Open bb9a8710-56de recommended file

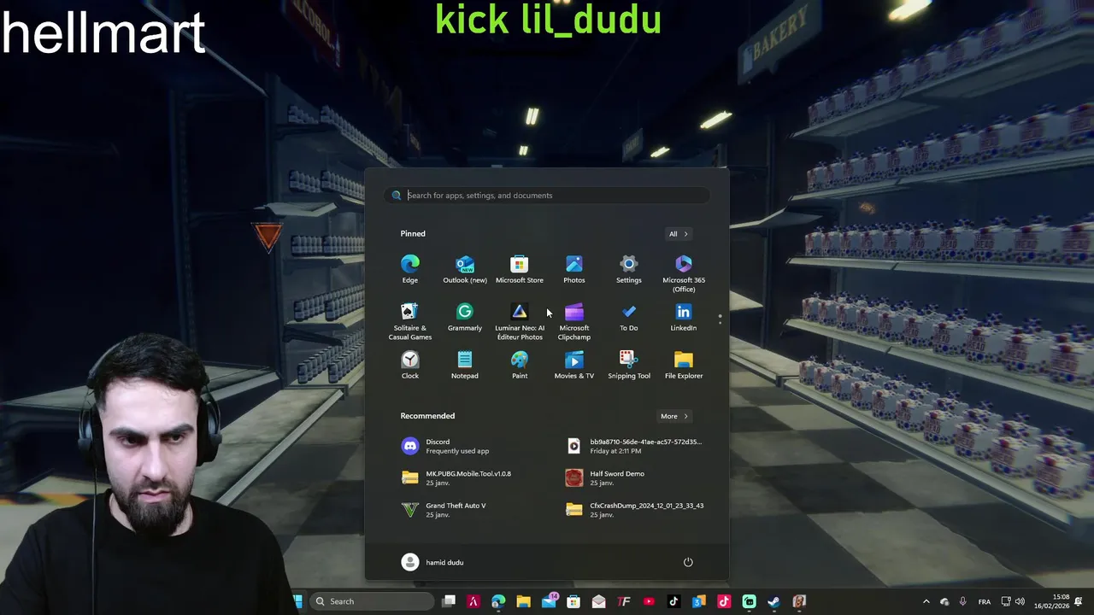pyautogui.click(x=634, y=446)
